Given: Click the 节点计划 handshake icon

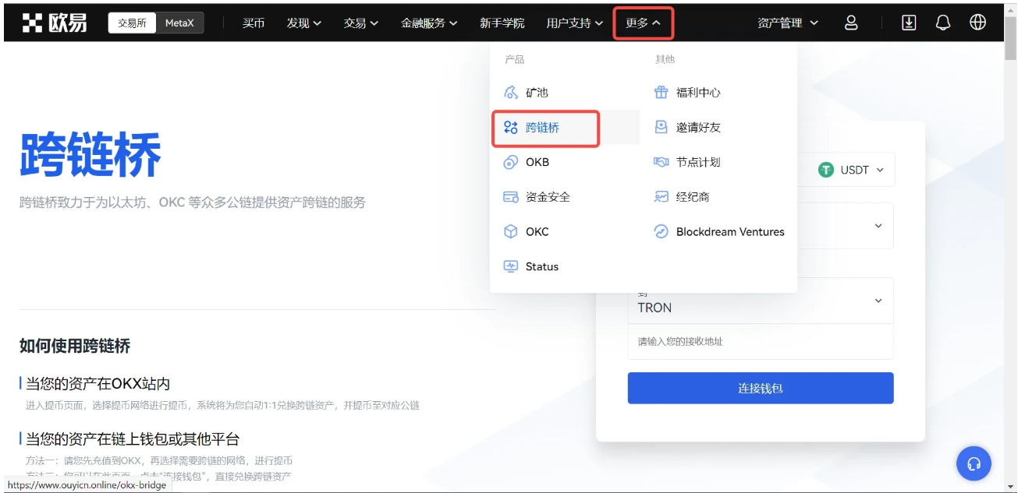Looking at the screenshot, I should click(x=662, y=162).
